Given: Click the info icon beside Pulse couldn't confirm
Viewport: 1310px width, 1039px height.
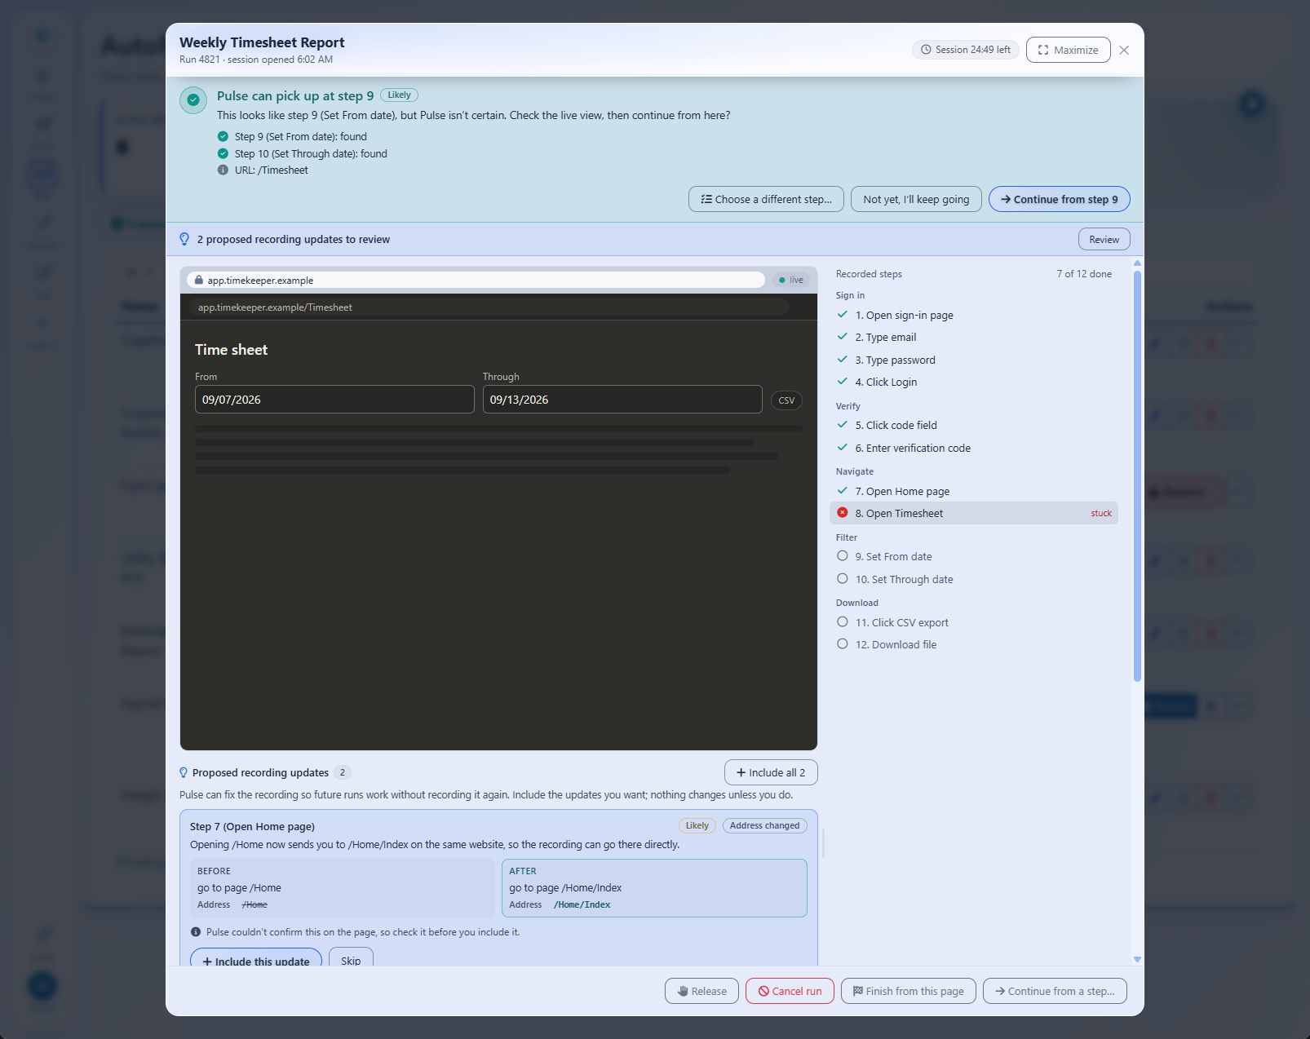Looking at the screenshot, I should [196, 931].
